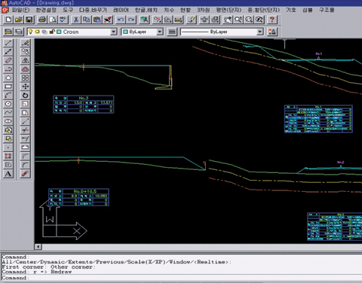Click the horizontal scrollbar left arrow
Viewport: 362px width, 283px height.
[x=38, y=247]
